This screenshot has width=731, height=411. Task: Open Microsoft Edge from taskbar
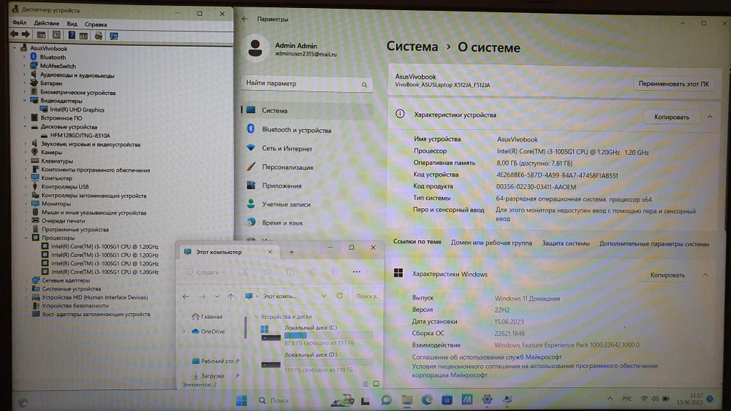click(427, 400)
